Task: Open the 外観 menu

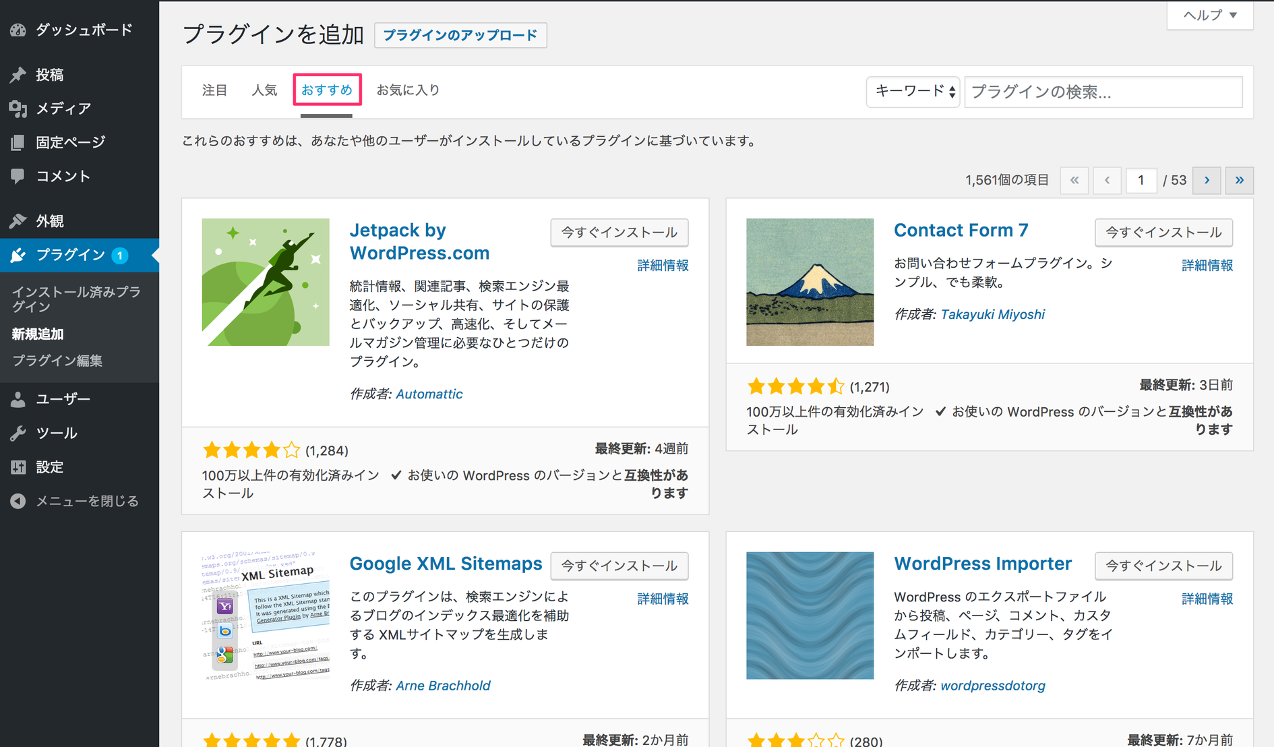Action: pos(80,221)
